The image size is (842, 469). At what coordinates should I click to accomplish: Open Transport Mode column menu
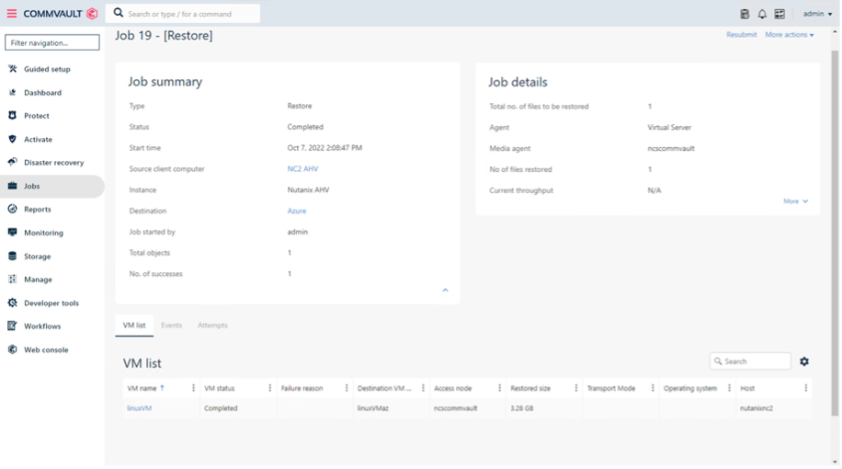tap(653, 388)
